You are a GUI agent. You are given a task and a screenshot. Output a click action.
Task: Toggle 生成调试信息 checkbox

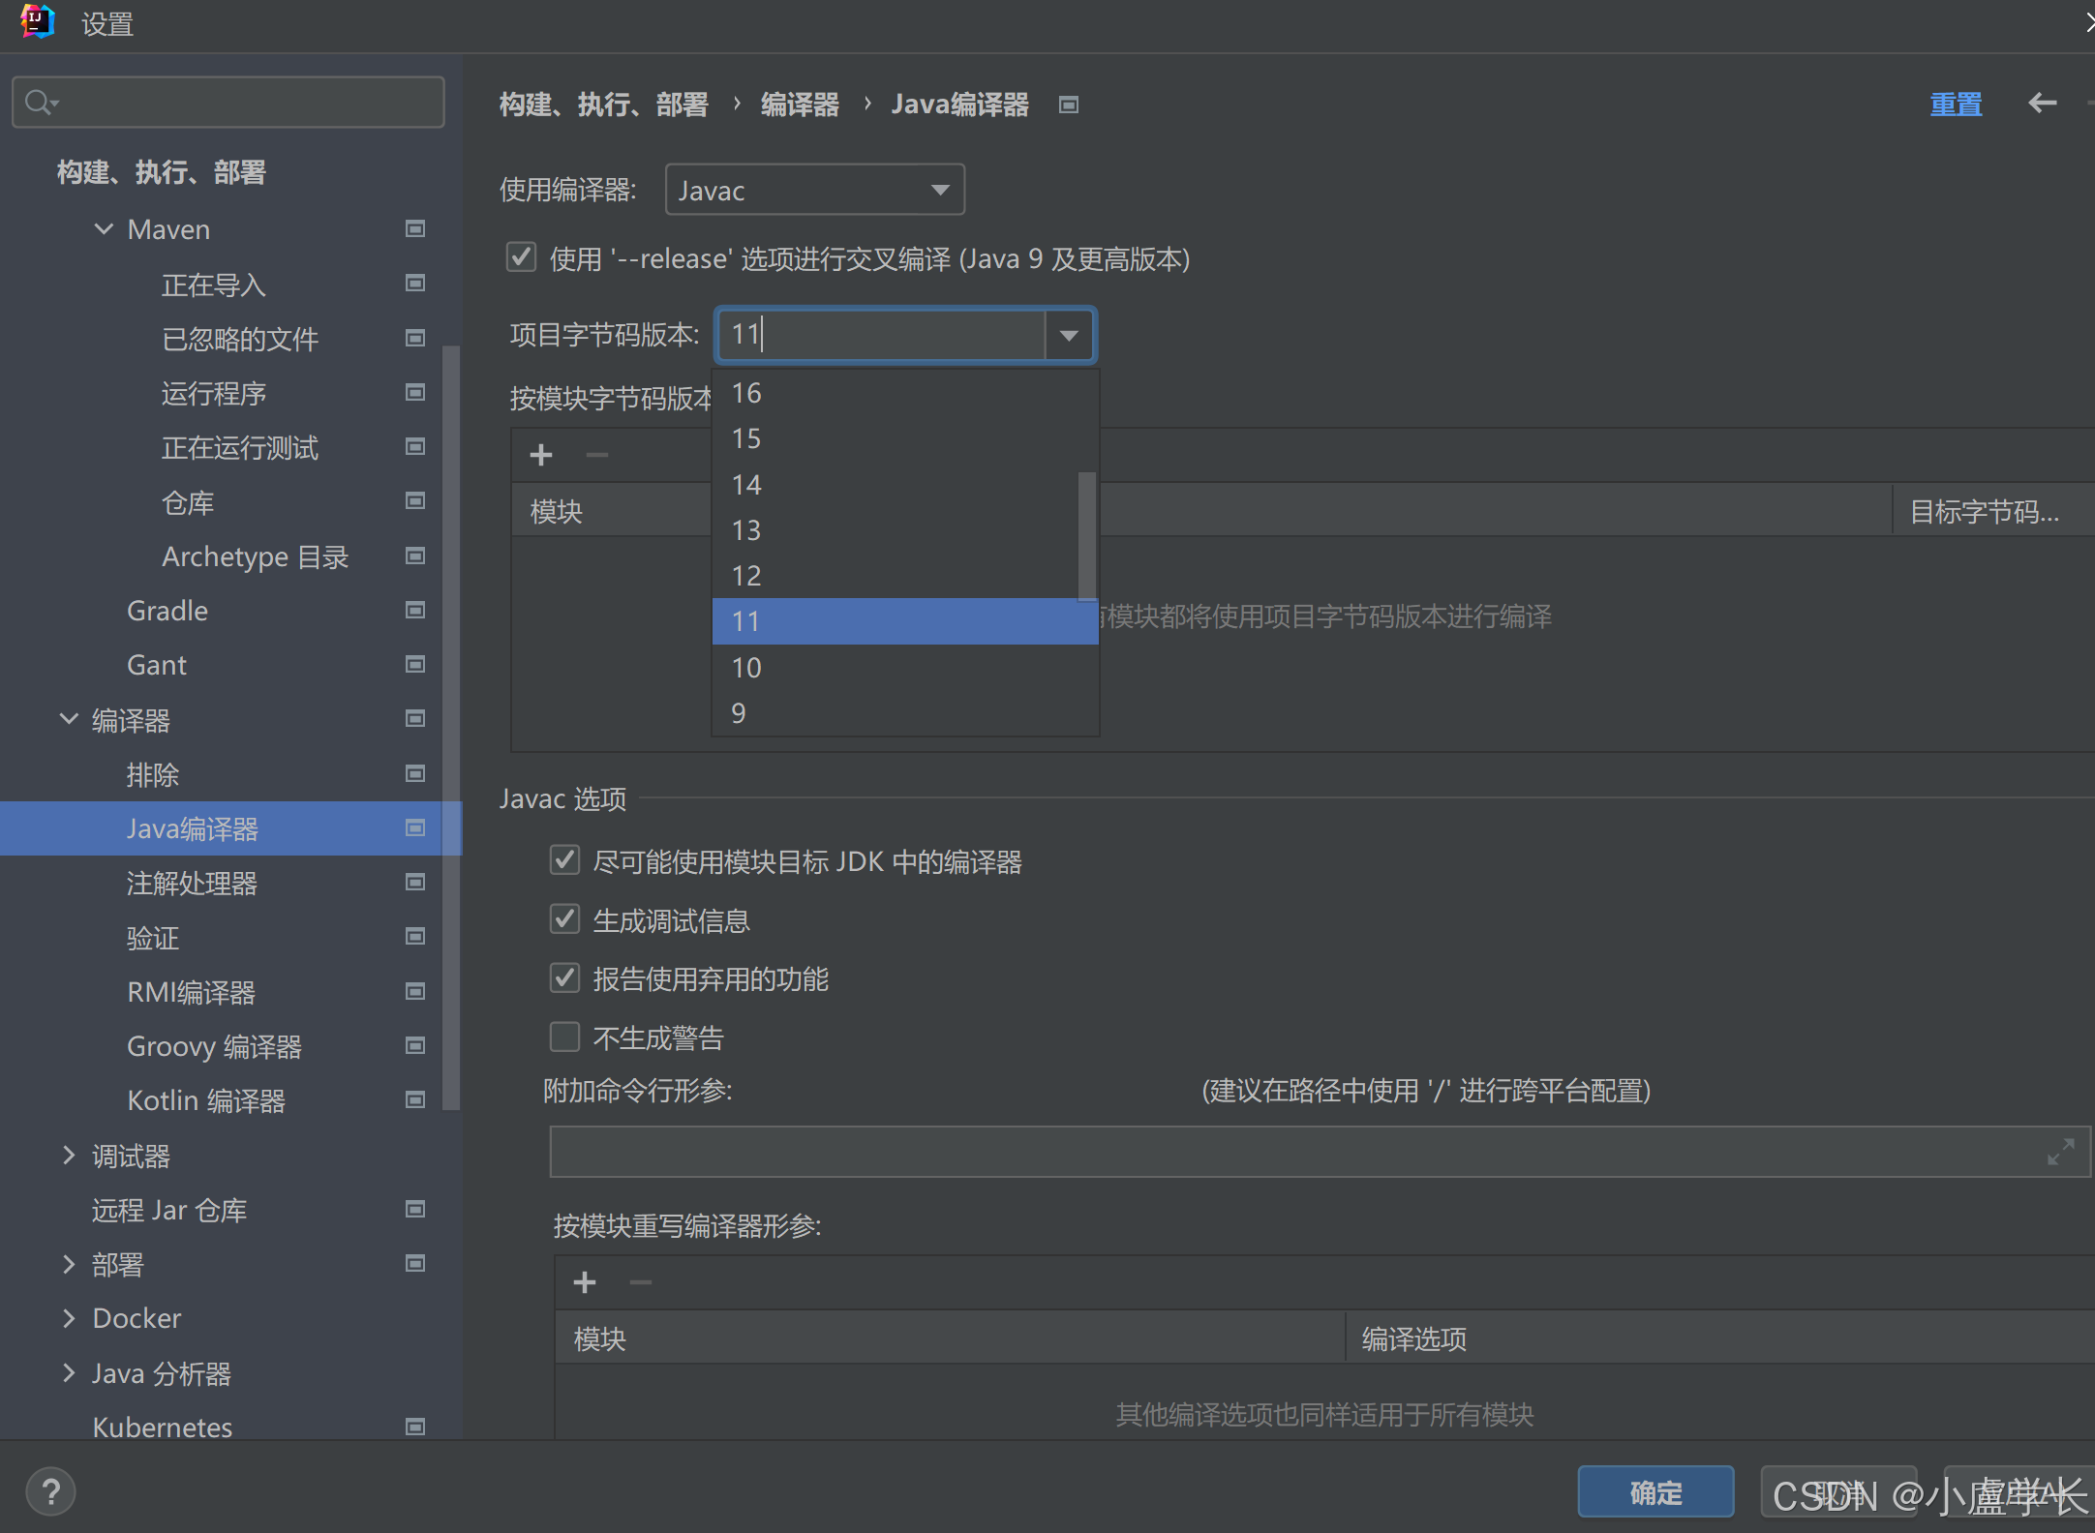(x=564, y=919)
